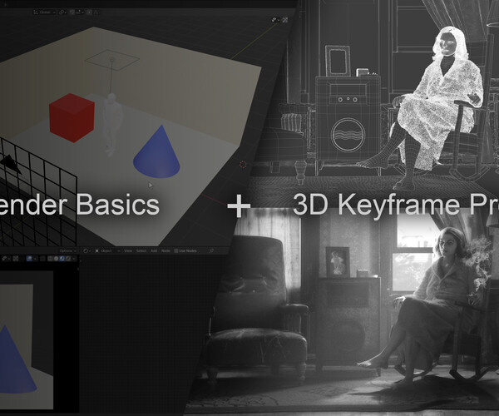The height and width of the screenshot is (416, 499).
Task: Toggle X-ray in lower viewport
Action: 42,259
